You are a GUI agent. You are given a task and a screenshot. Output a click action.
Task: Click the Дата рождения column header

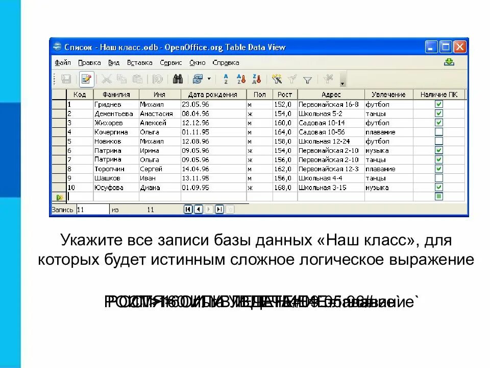tap(213, 95)
